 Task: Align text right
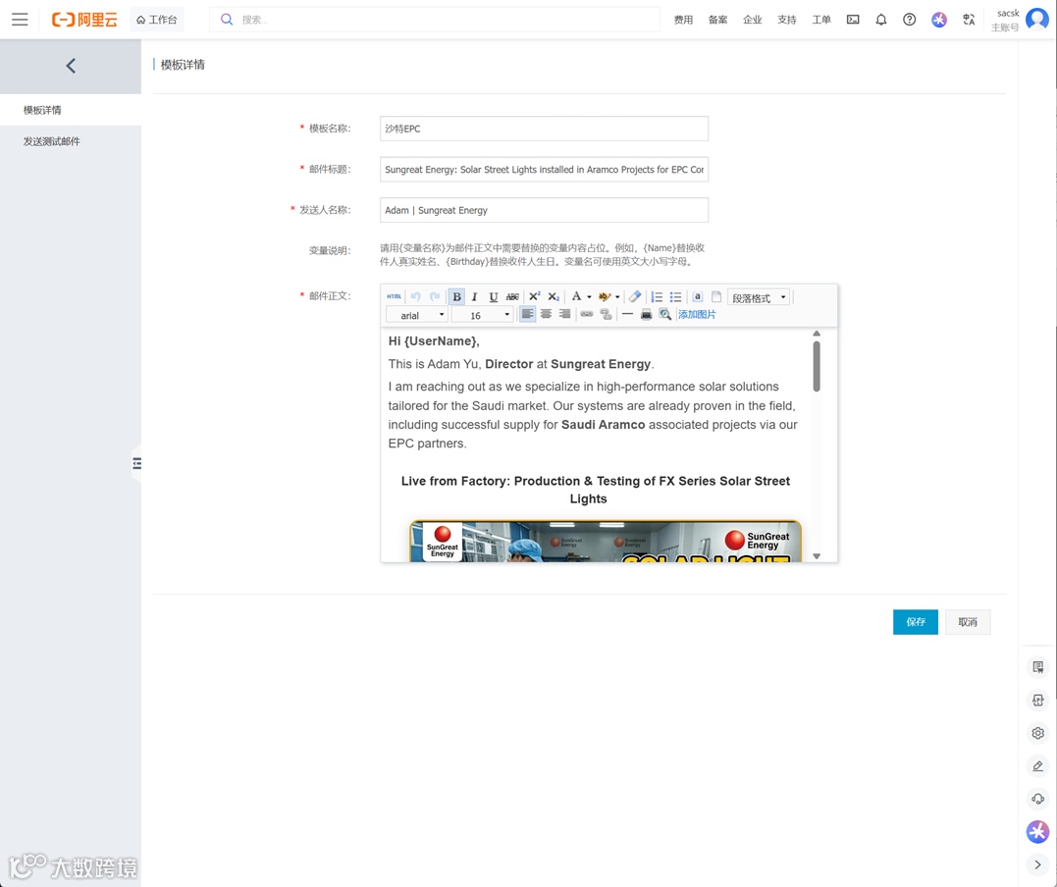pos(565,314)
